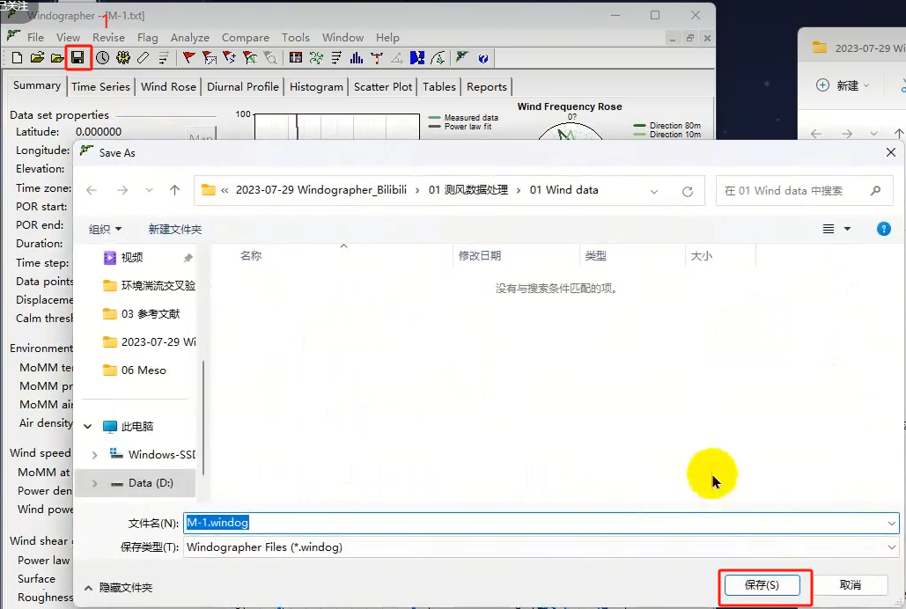Click the green wind rose toolbar icon

[x=319, y=57]
